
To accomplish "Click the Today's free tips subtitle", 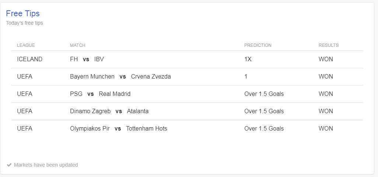I will coord(24,23).
